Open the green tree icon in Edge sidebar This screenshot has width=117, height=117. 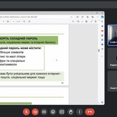(x=102, y=49)
